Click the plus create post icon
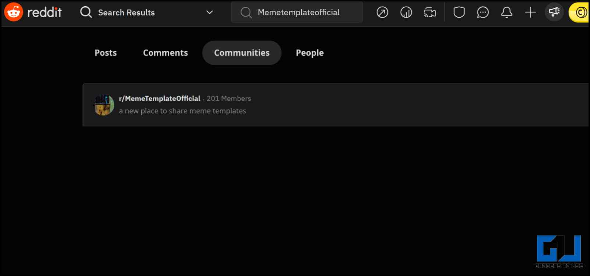Image resolution: width=590 pixels, height=276 pixels. pyautogui.click(x=530, y=12)
